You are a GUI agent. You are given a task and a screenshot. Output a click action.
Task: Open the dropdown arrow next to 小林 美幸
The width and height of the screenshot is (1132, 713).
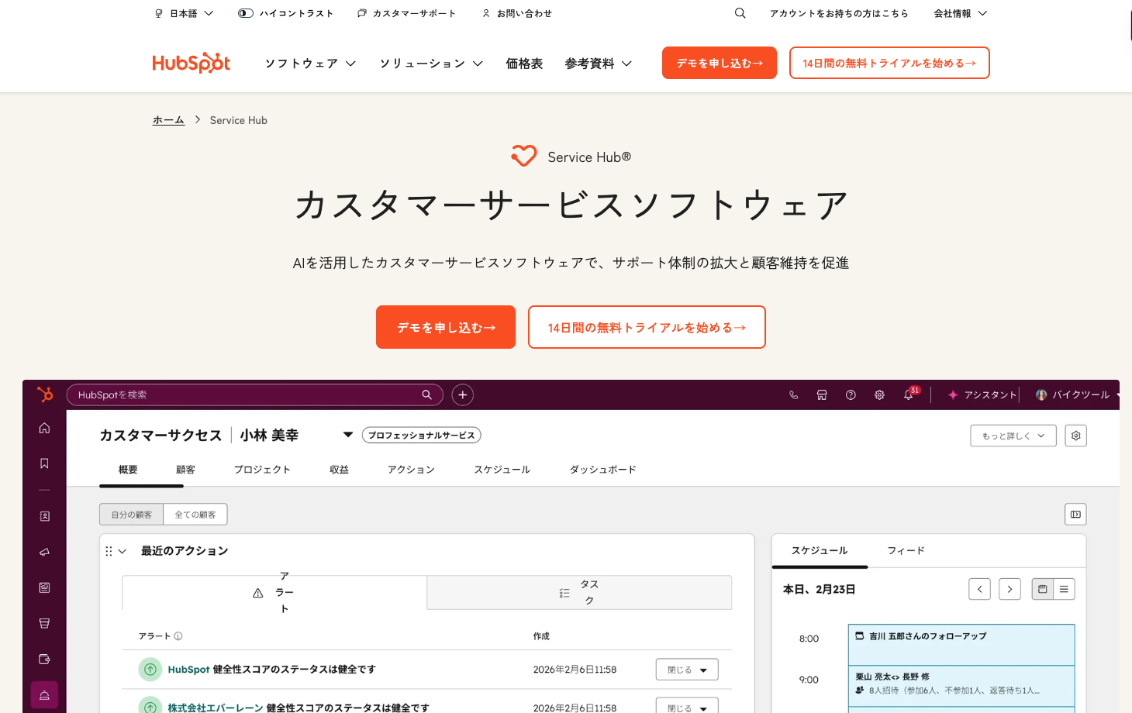tap(348, 435)
